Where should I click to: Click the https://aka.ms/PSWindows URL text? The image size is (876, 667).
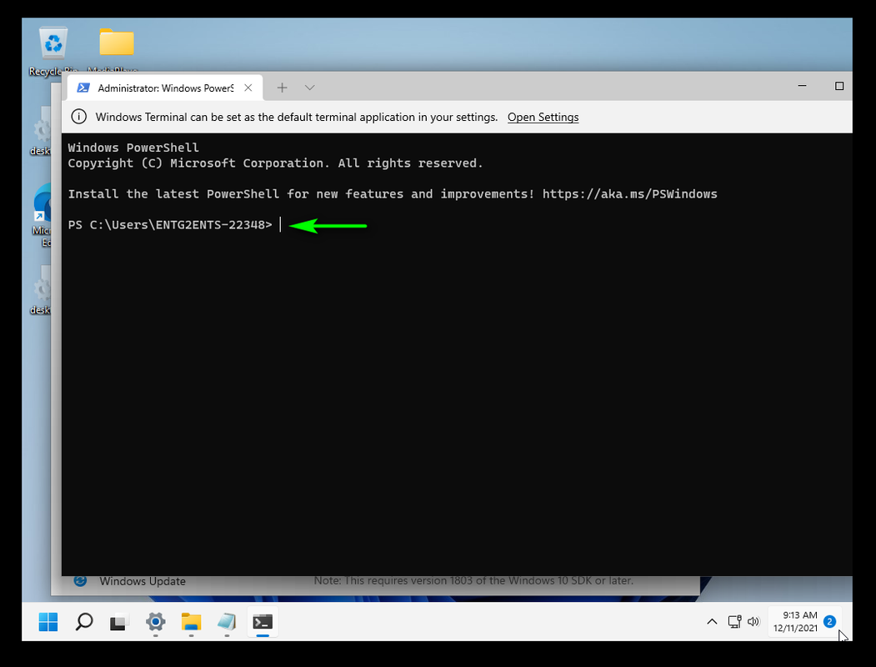[629, 193]
